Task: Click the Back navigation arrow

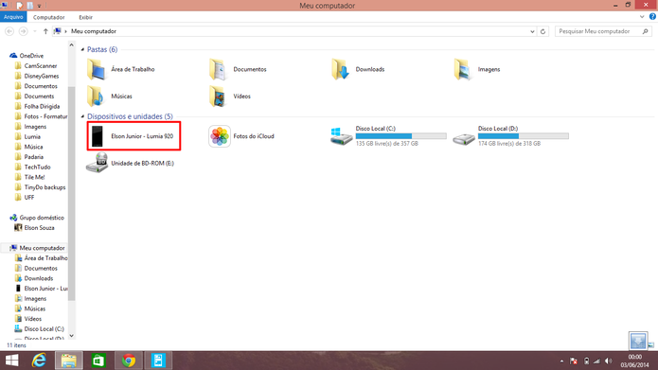Action: [x=9, y=31]
